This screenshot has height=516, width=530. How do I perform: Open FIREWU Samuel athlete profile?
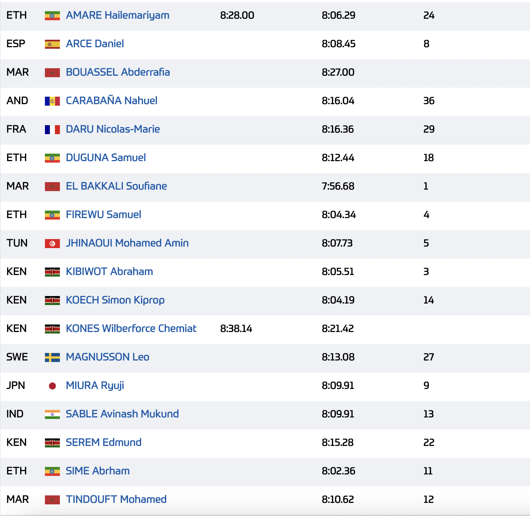pos(103,215)
